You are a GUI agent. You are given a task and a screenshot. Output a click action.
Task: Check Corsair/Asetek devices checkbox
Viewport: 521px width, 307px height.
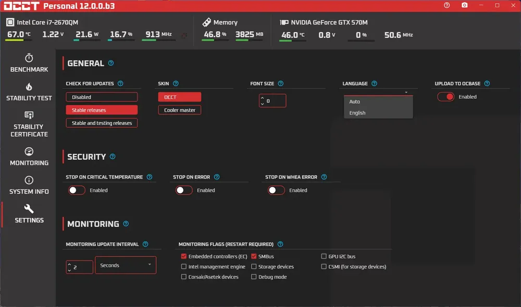tap(184, 277)
